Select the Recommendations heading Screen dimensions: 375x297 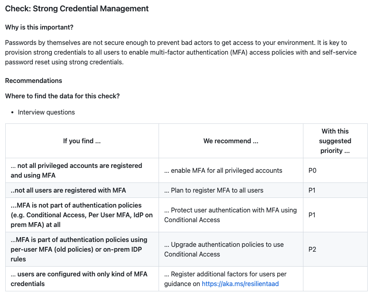coord(34,81)
